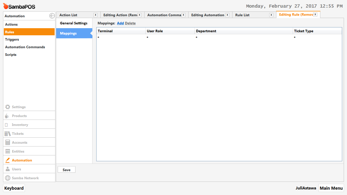Click the Settings gear icon
The width and height of the screenshot is (347, 195).
[x=8, y=107]
